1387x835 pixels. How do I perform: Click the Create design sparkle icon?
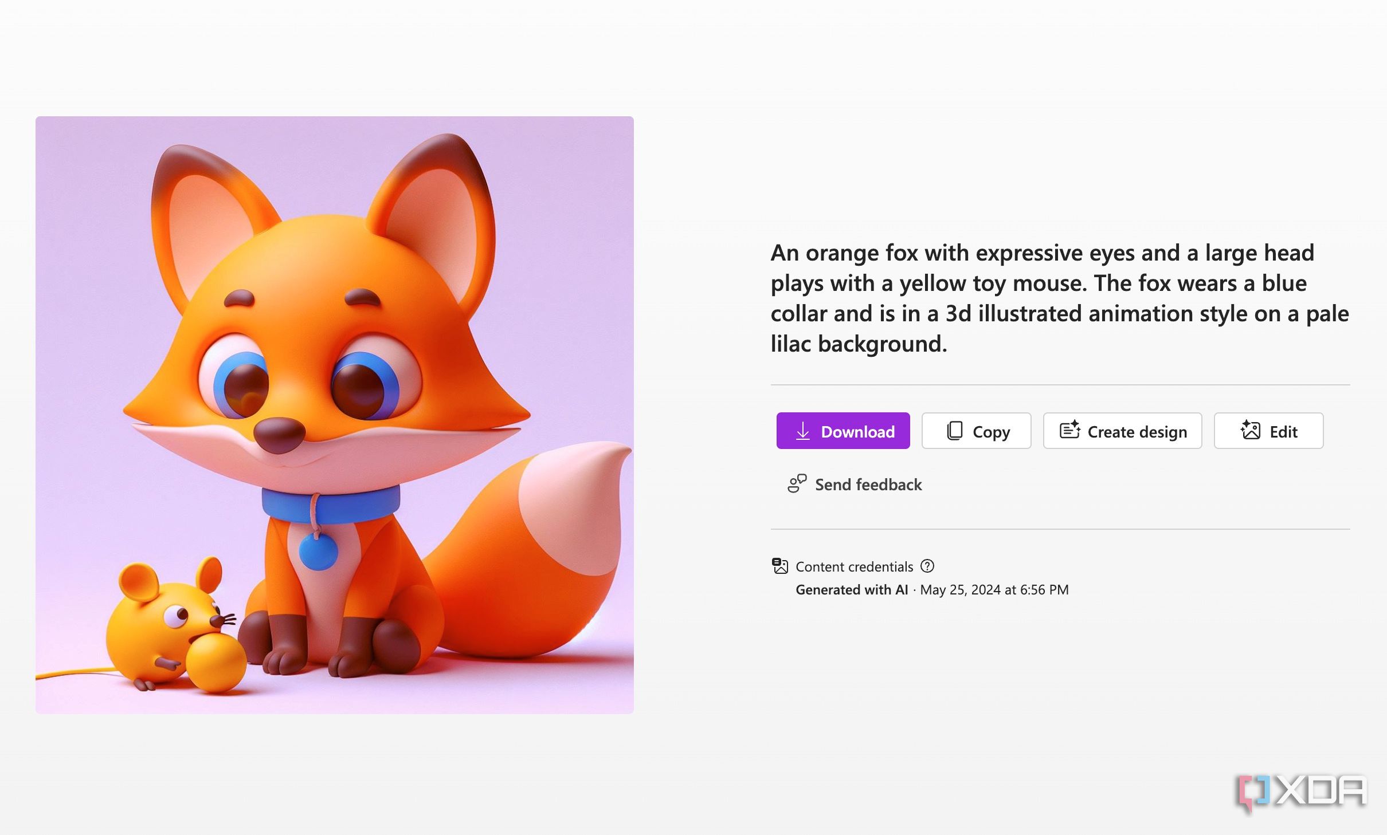pyautogui.click(x=1069, y=430)
